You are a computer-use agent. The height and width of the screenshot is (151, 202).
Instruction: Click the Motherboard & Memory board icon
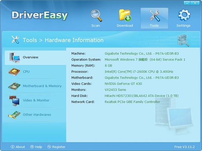click(14, 86)
